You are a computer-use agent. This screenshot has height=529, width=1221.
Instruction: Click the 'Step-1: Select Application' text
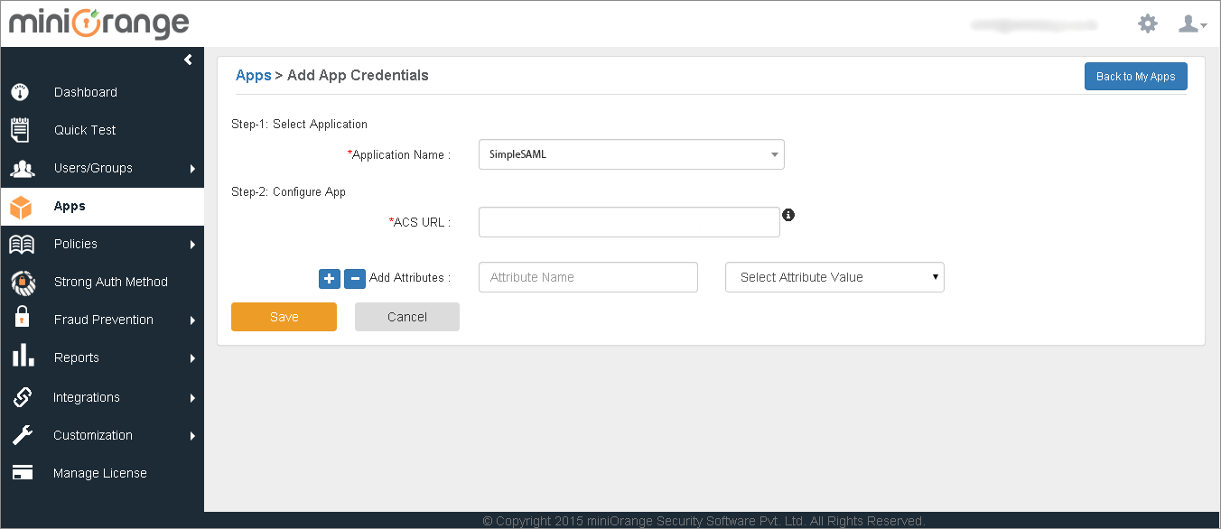[x=299, y=124]
